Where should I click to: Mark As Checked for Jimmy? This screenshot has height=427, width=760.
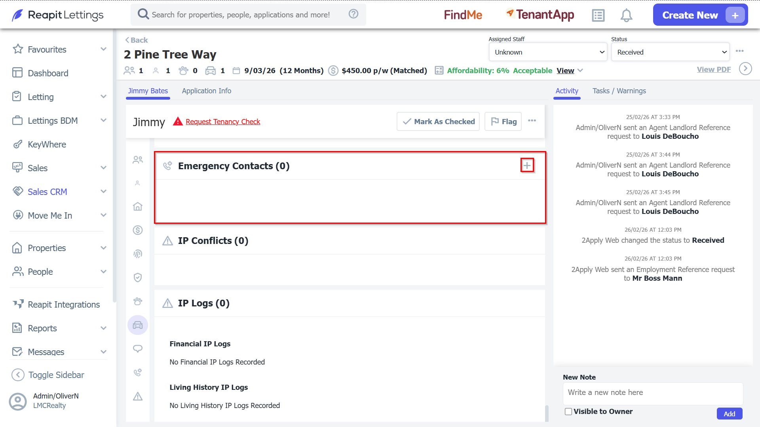coord(438,121)
